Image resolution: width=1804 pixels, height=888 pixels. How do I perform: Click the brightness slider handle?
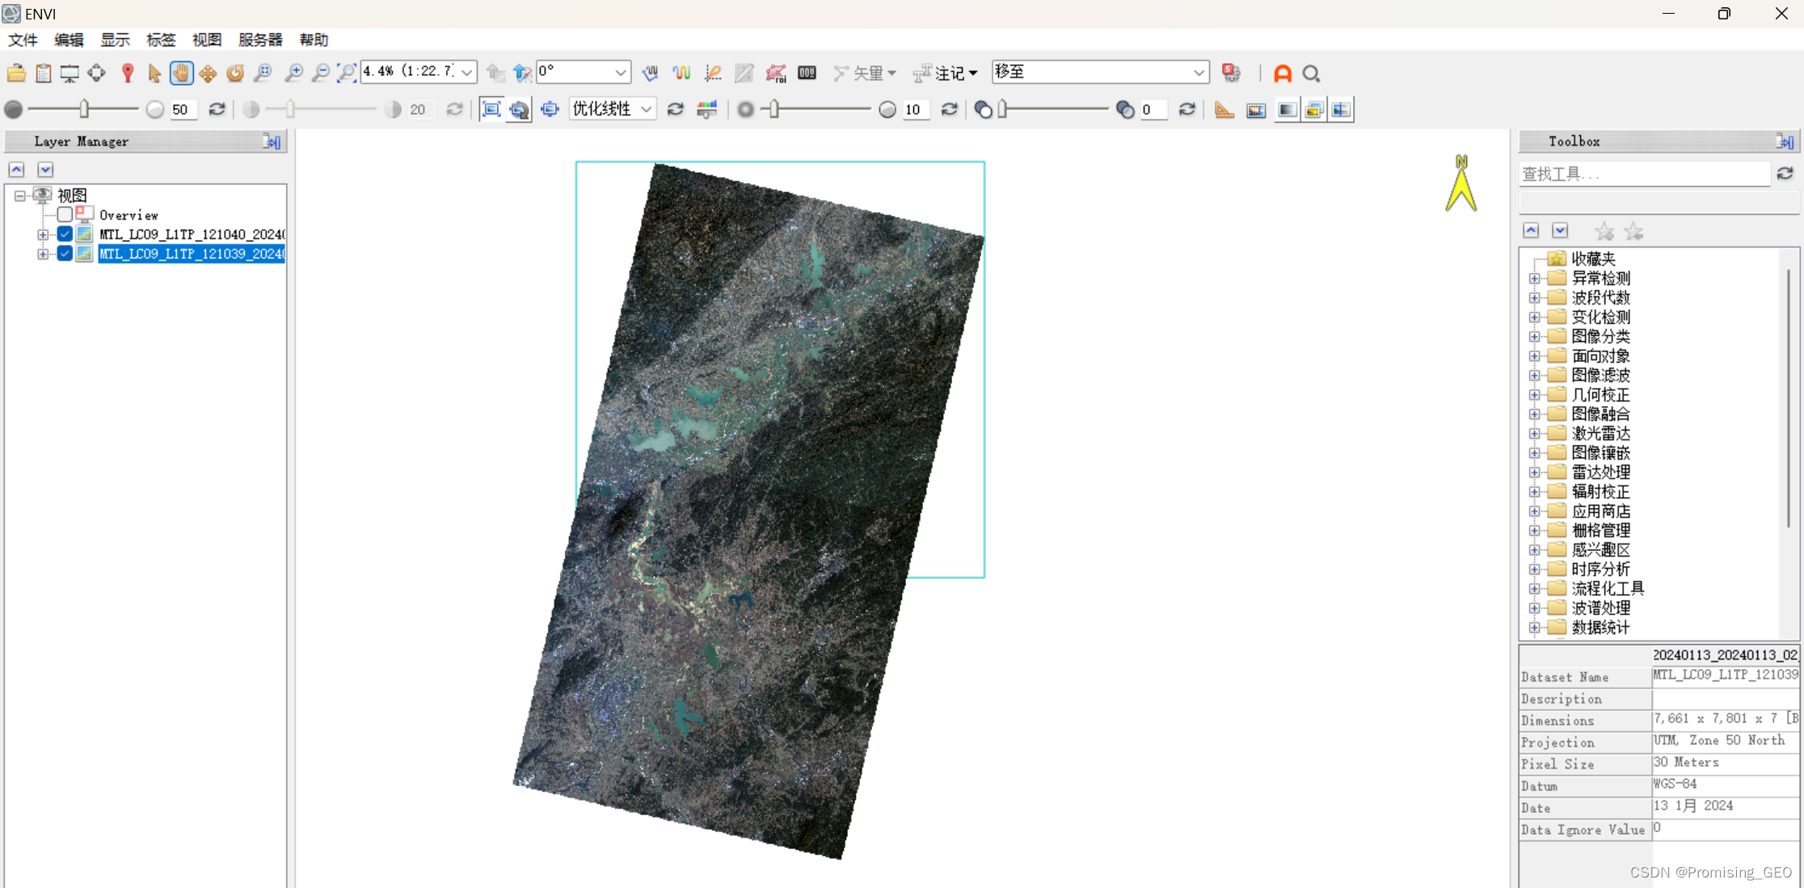[84, 109]
